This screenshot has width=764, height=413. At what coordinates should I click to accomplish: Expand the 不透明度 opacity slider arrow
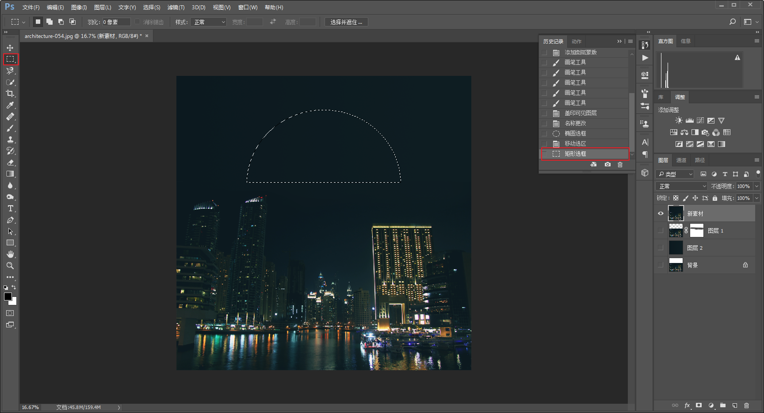756,186
